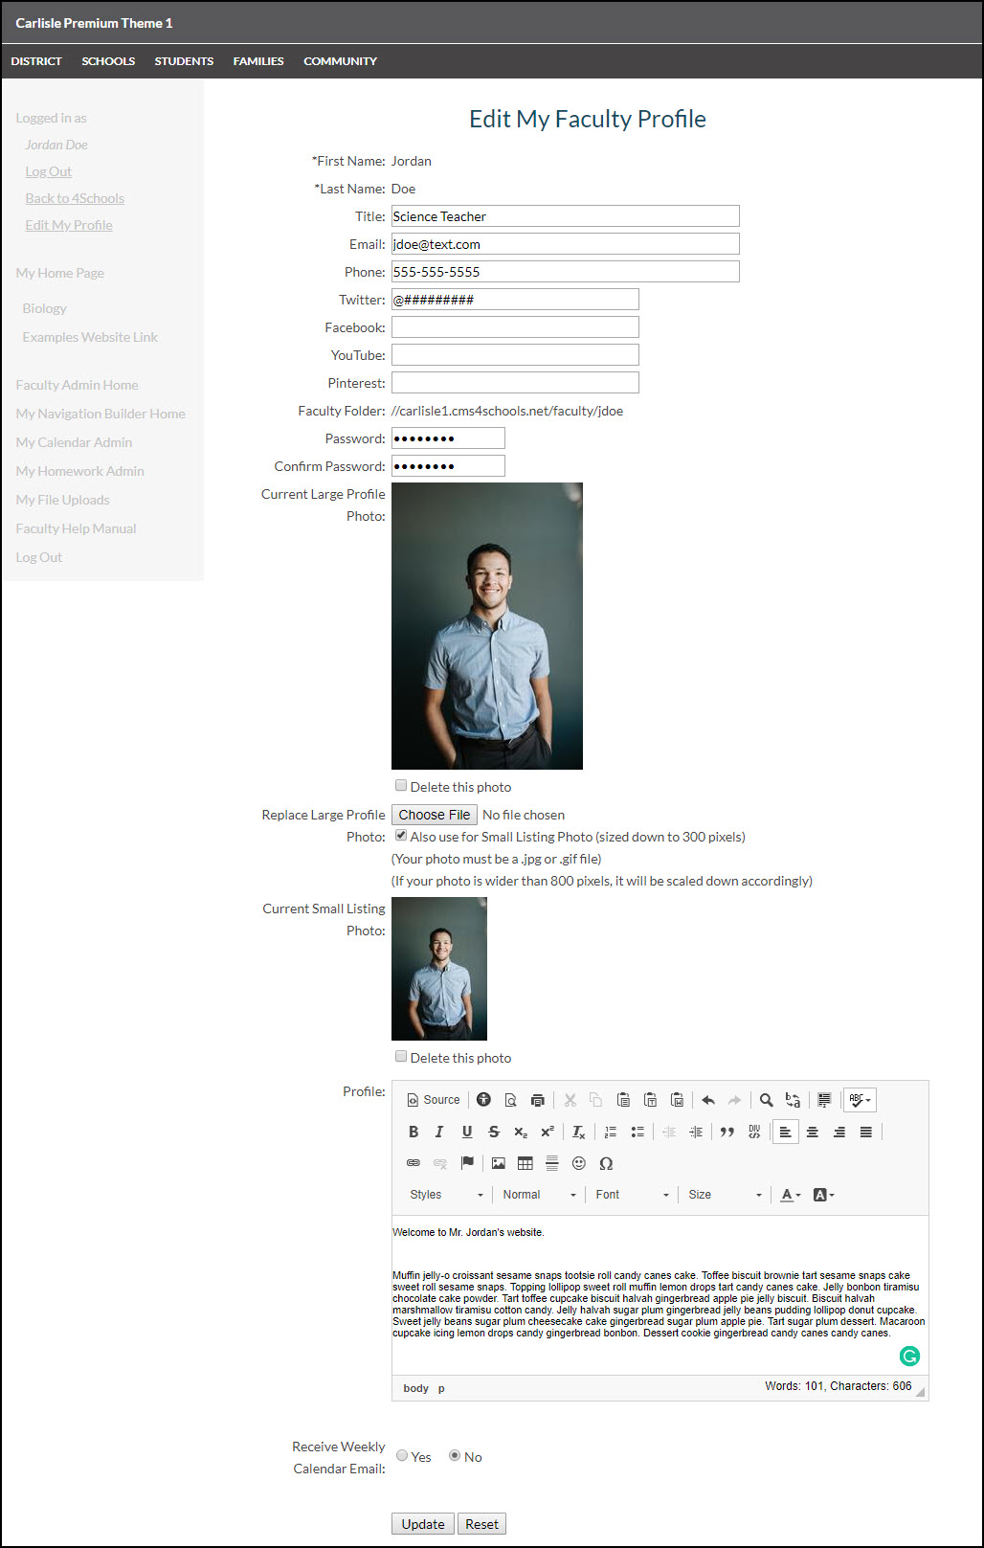Toggle Bold formatting
The height and width of the screenshot is (1548, 984).
[414, 1132]
